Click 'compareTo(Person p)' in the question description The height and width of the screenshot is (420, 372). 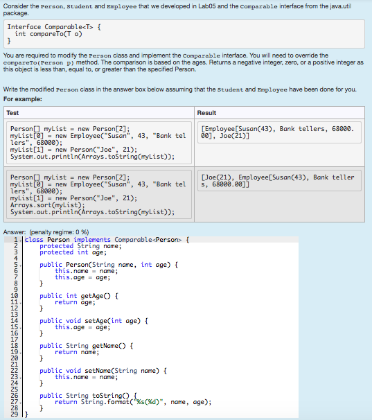39,62
